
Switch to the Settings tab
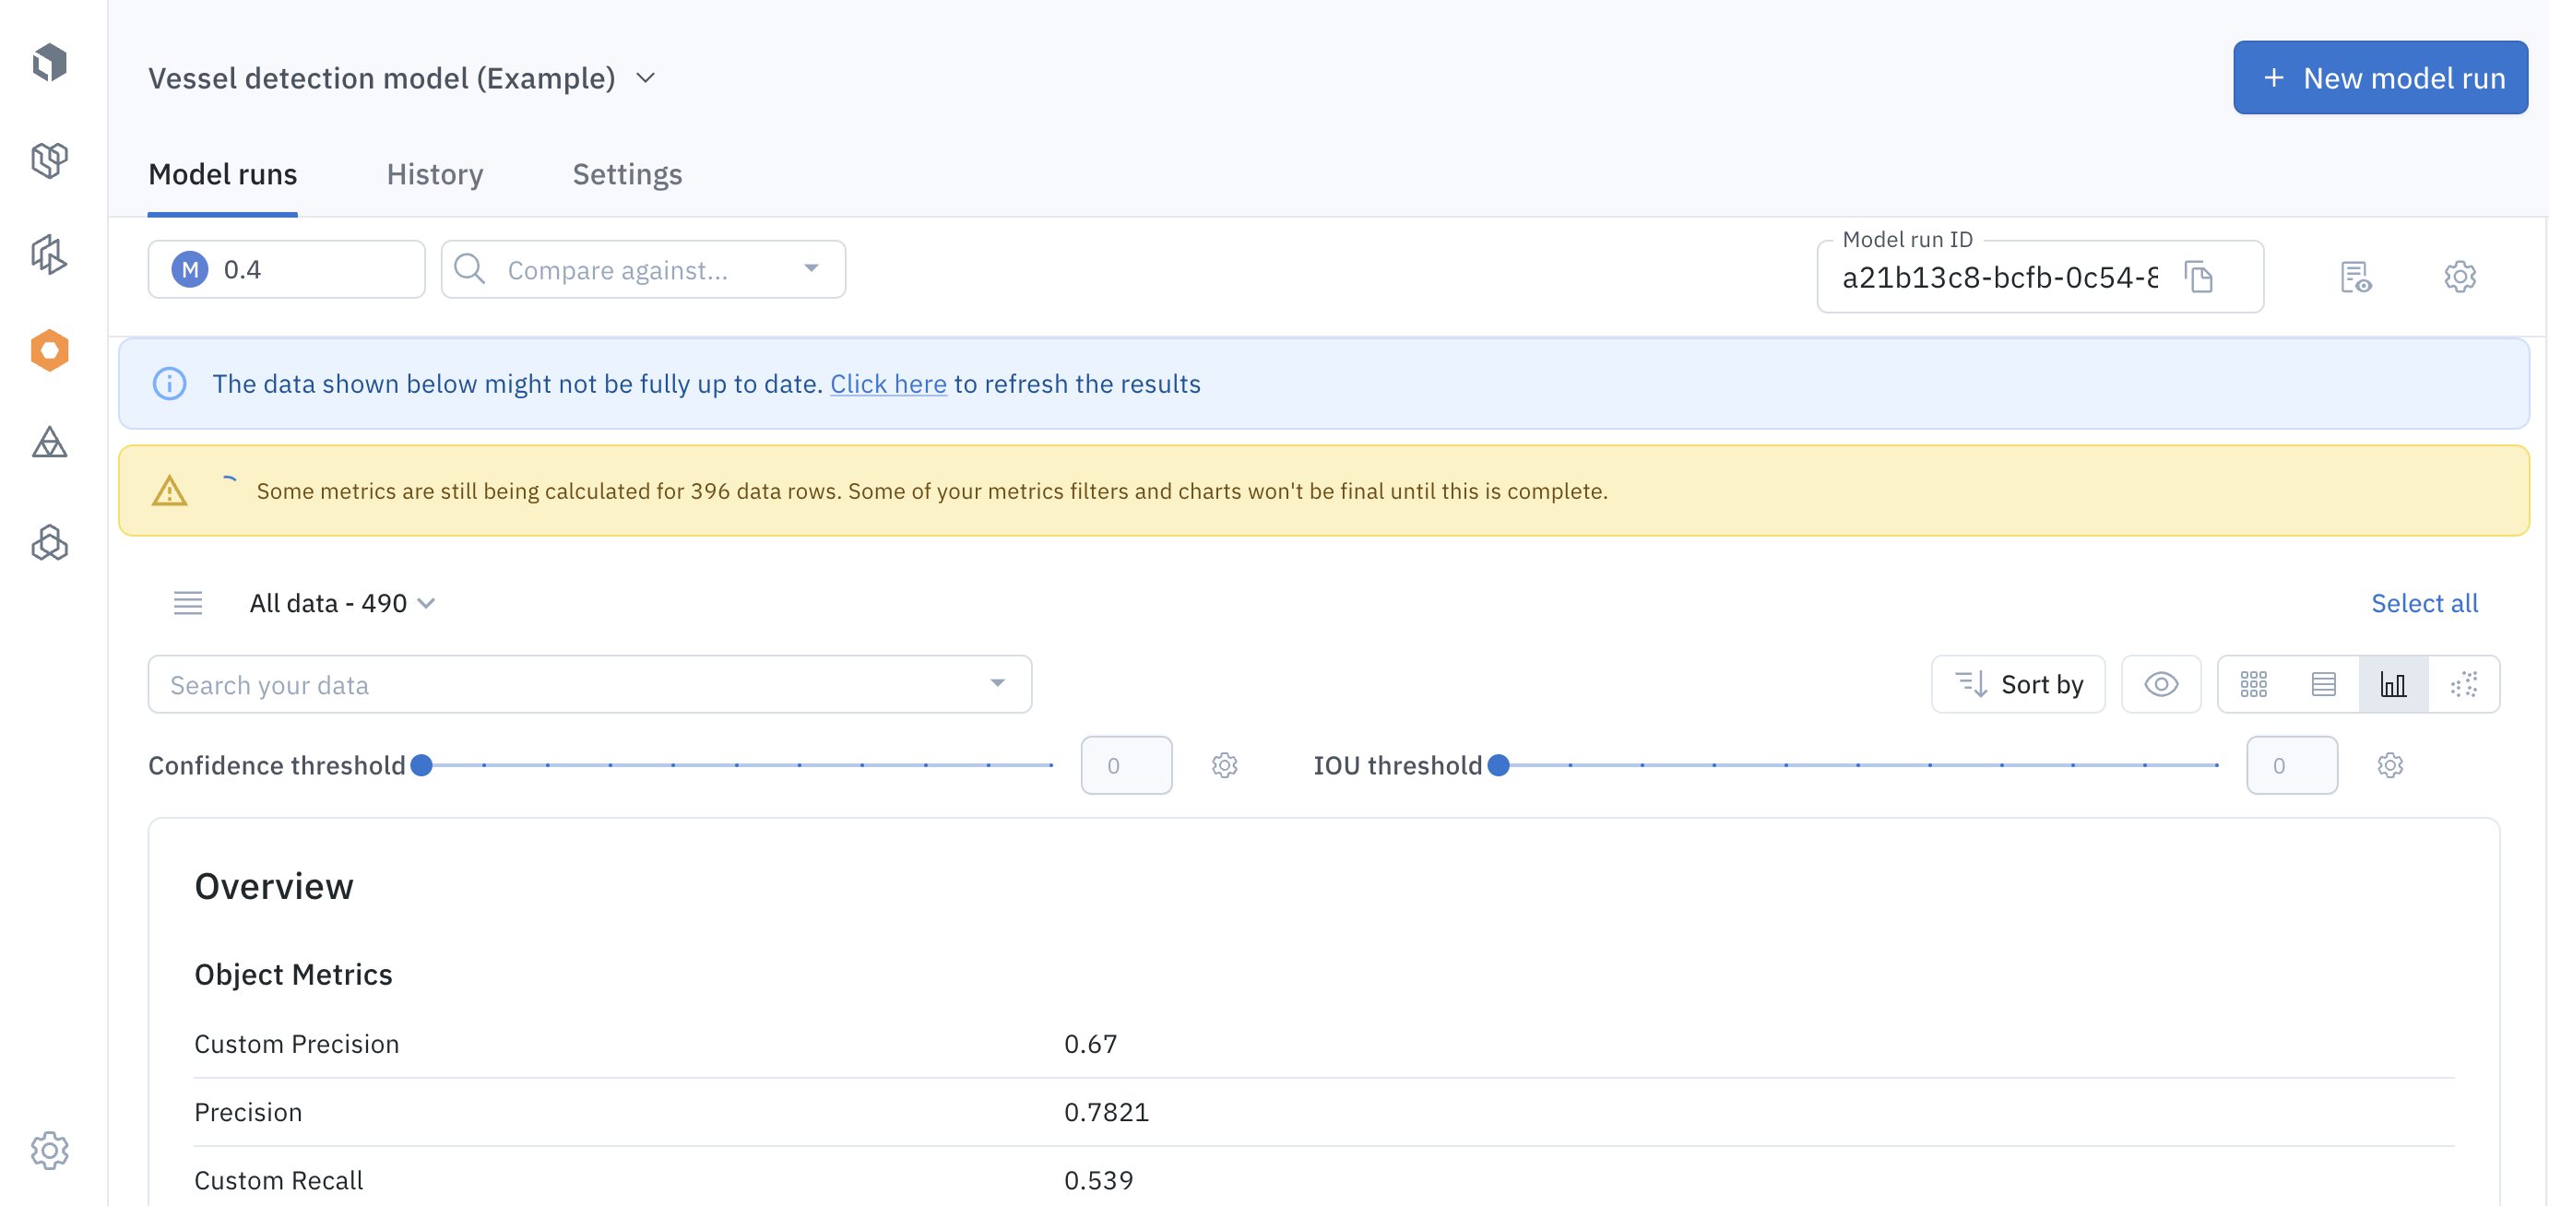pos(627,172)
